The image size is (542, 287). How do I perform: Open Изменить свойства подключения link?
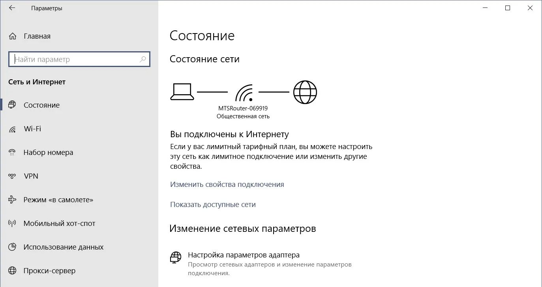pyautogui.click(x=227, y=184)
